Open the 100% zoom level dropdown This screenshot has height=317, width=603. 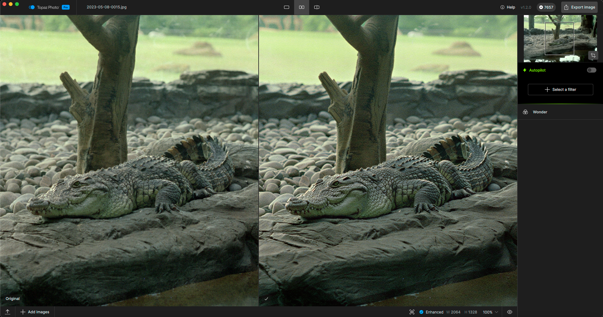click(x=491, y=312)
